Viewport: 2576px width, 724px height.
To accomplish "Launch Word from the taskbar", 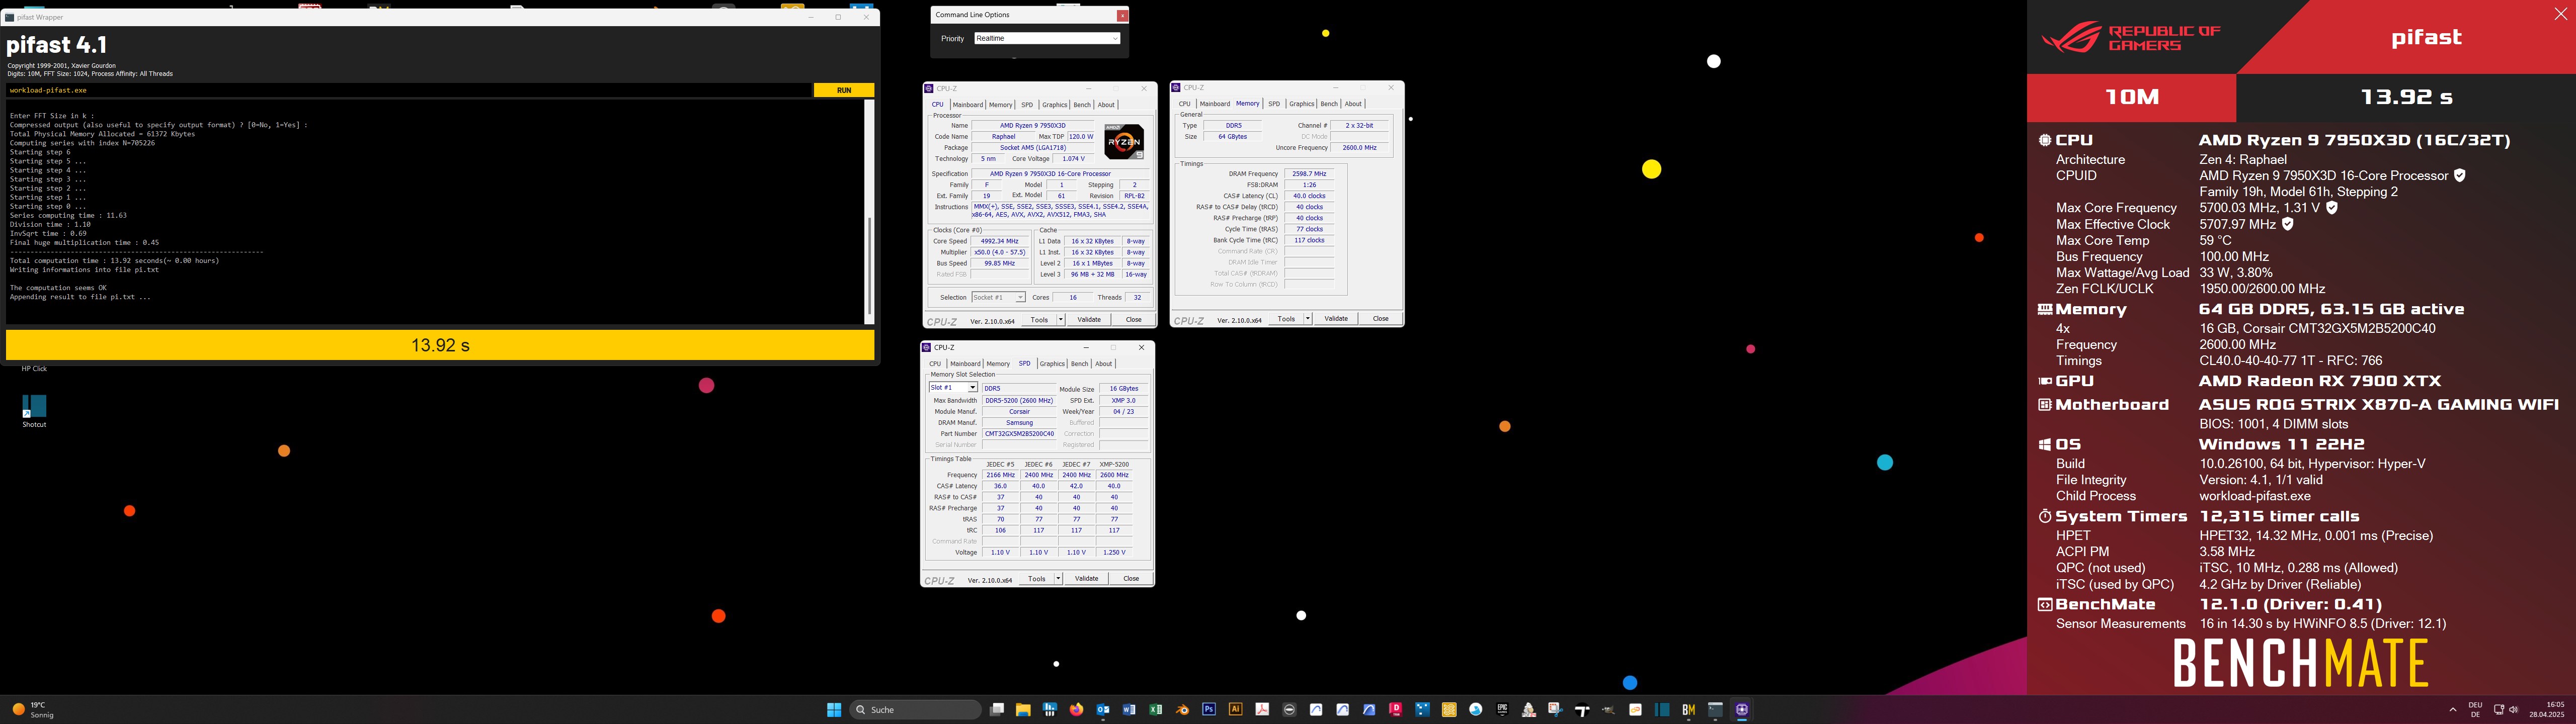I will point(1129,710).
